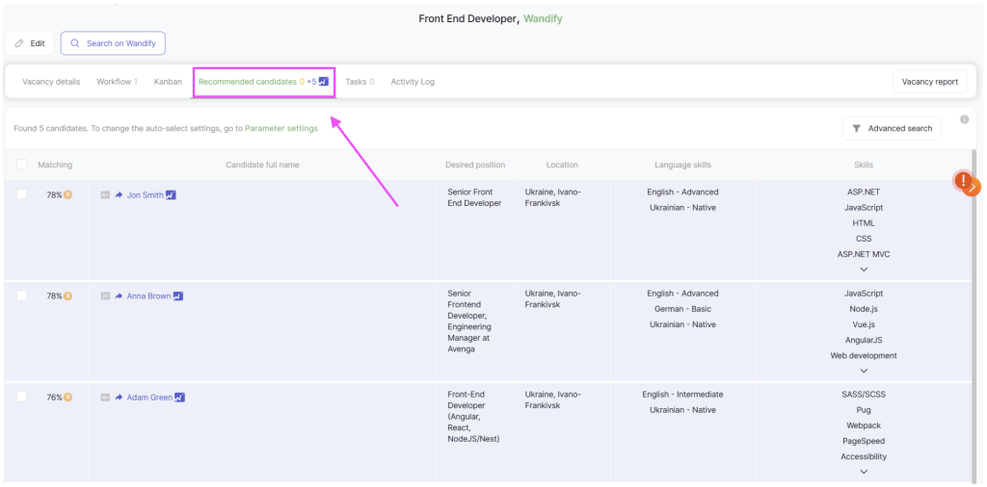Select Adam Green's row checkbox
This screenshot has height=487, width=987.
22,397
